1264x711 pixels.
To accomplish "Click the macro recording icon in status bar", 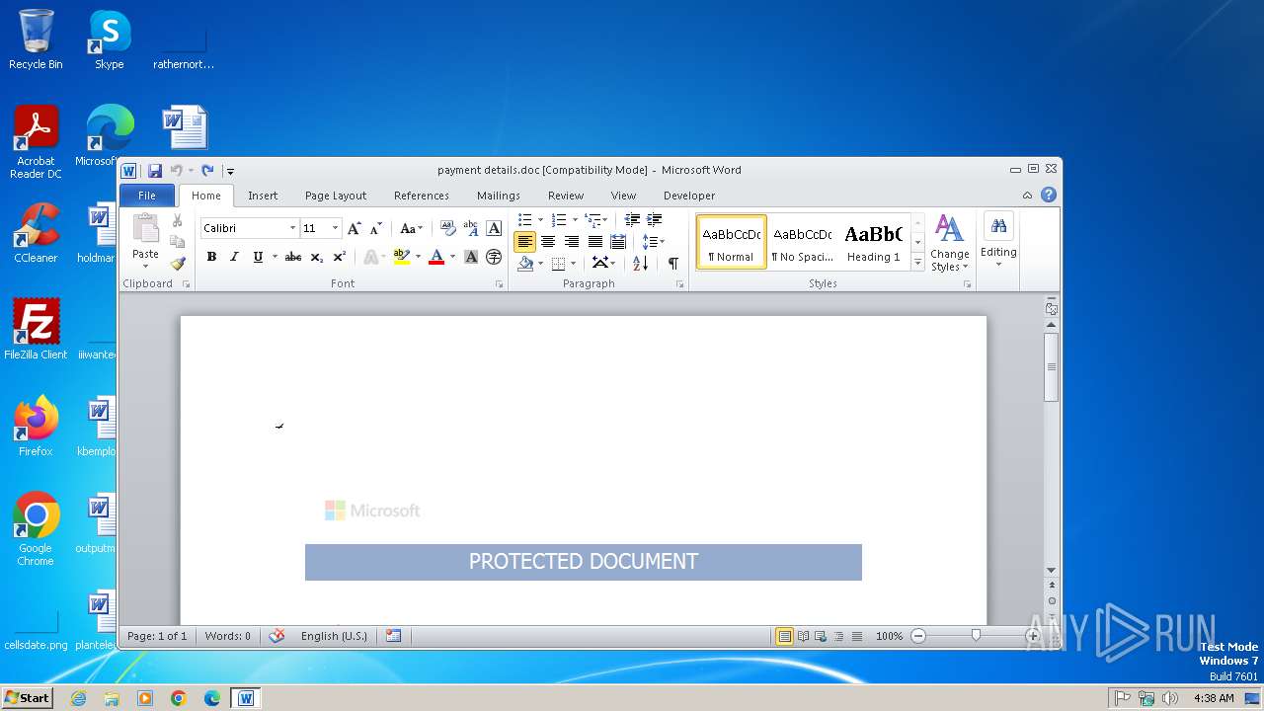I will click(393, 636).
